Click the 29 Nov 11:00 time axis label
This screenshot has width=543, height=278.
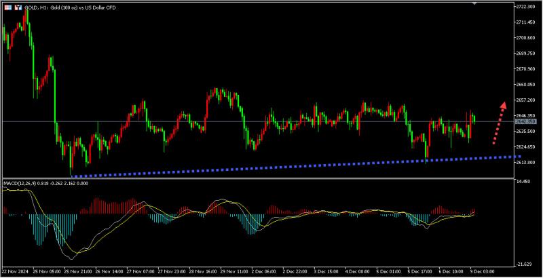233,269
